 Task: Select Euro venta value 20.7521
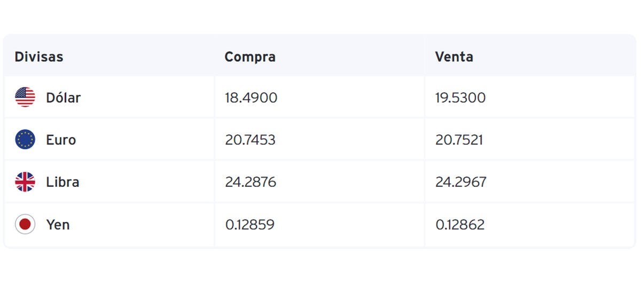tap(459, 140)
